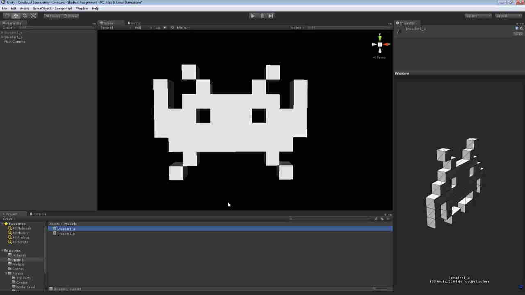Toggle scene lighting sun icon

pyautogui.click(x=165, y=28)
